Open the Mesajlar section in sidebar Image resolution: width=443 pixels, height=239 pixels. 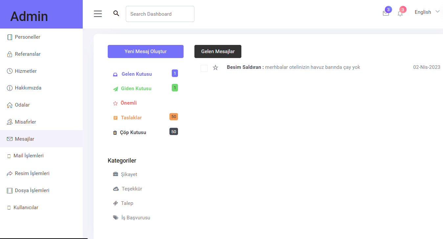pos(24,139)
